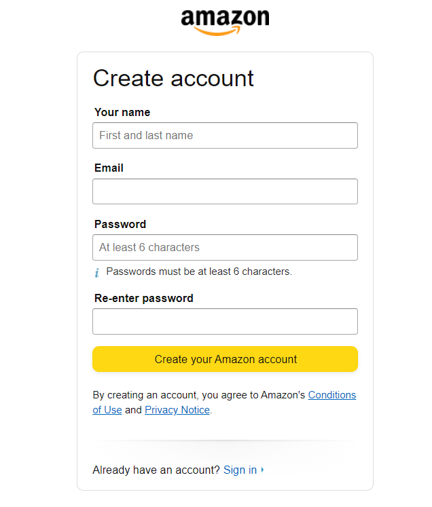This screenshot has height=507, width=432.
Task: Click the Amazon logo at the top
Action: (225, 20)
